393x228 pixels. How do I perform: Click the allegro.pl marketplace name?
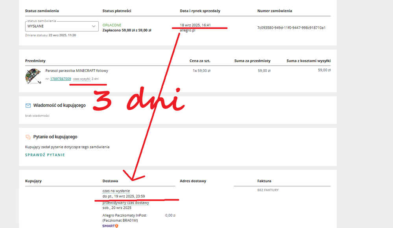point(188,30)
